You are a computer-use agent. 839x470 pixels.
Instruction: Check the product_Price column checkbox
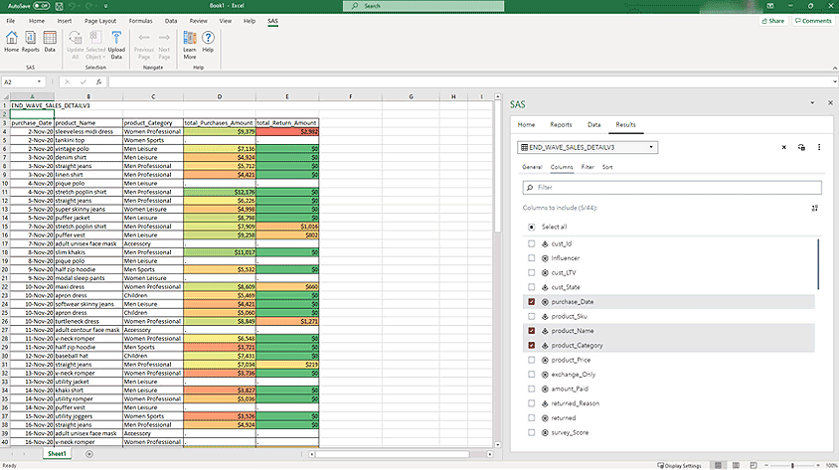[x=531, y=360]
